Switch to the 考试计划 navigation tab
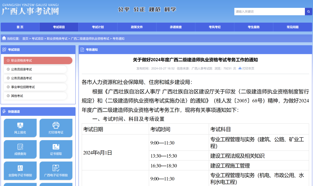The image size is (313, 186). (98, 27)
